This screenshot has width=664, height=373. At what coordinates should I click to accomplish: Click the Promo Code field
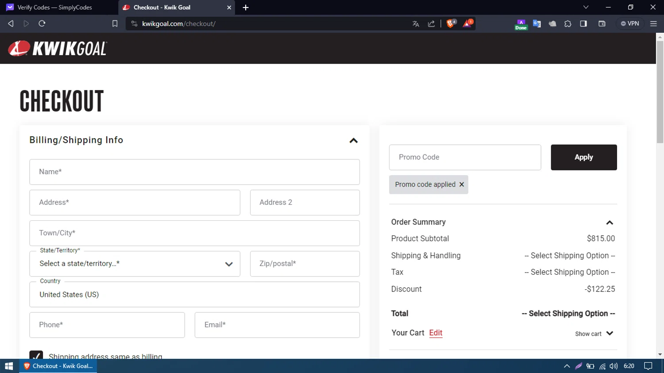click(x=465, y=157)
